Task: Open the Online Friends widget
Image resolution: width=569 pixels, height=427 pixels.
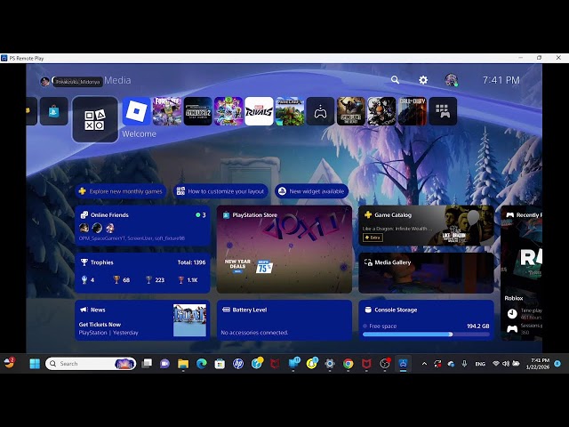Action: (x=142, y=226)
